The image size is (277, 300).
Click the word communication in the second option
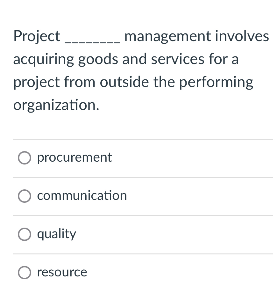coord(82,196)
